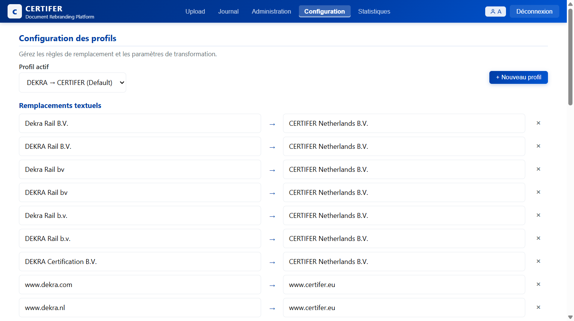Switch to the Upload tab

coord(195,11)
